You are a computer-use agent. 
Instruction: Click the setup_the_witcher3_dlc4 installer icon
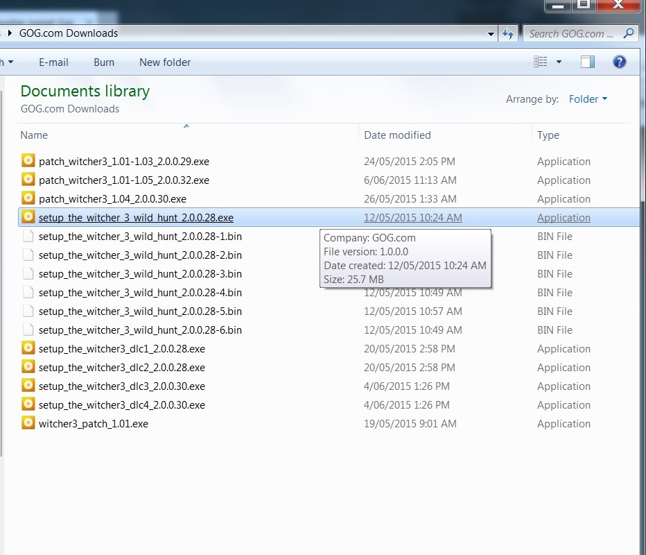(28, 404)
